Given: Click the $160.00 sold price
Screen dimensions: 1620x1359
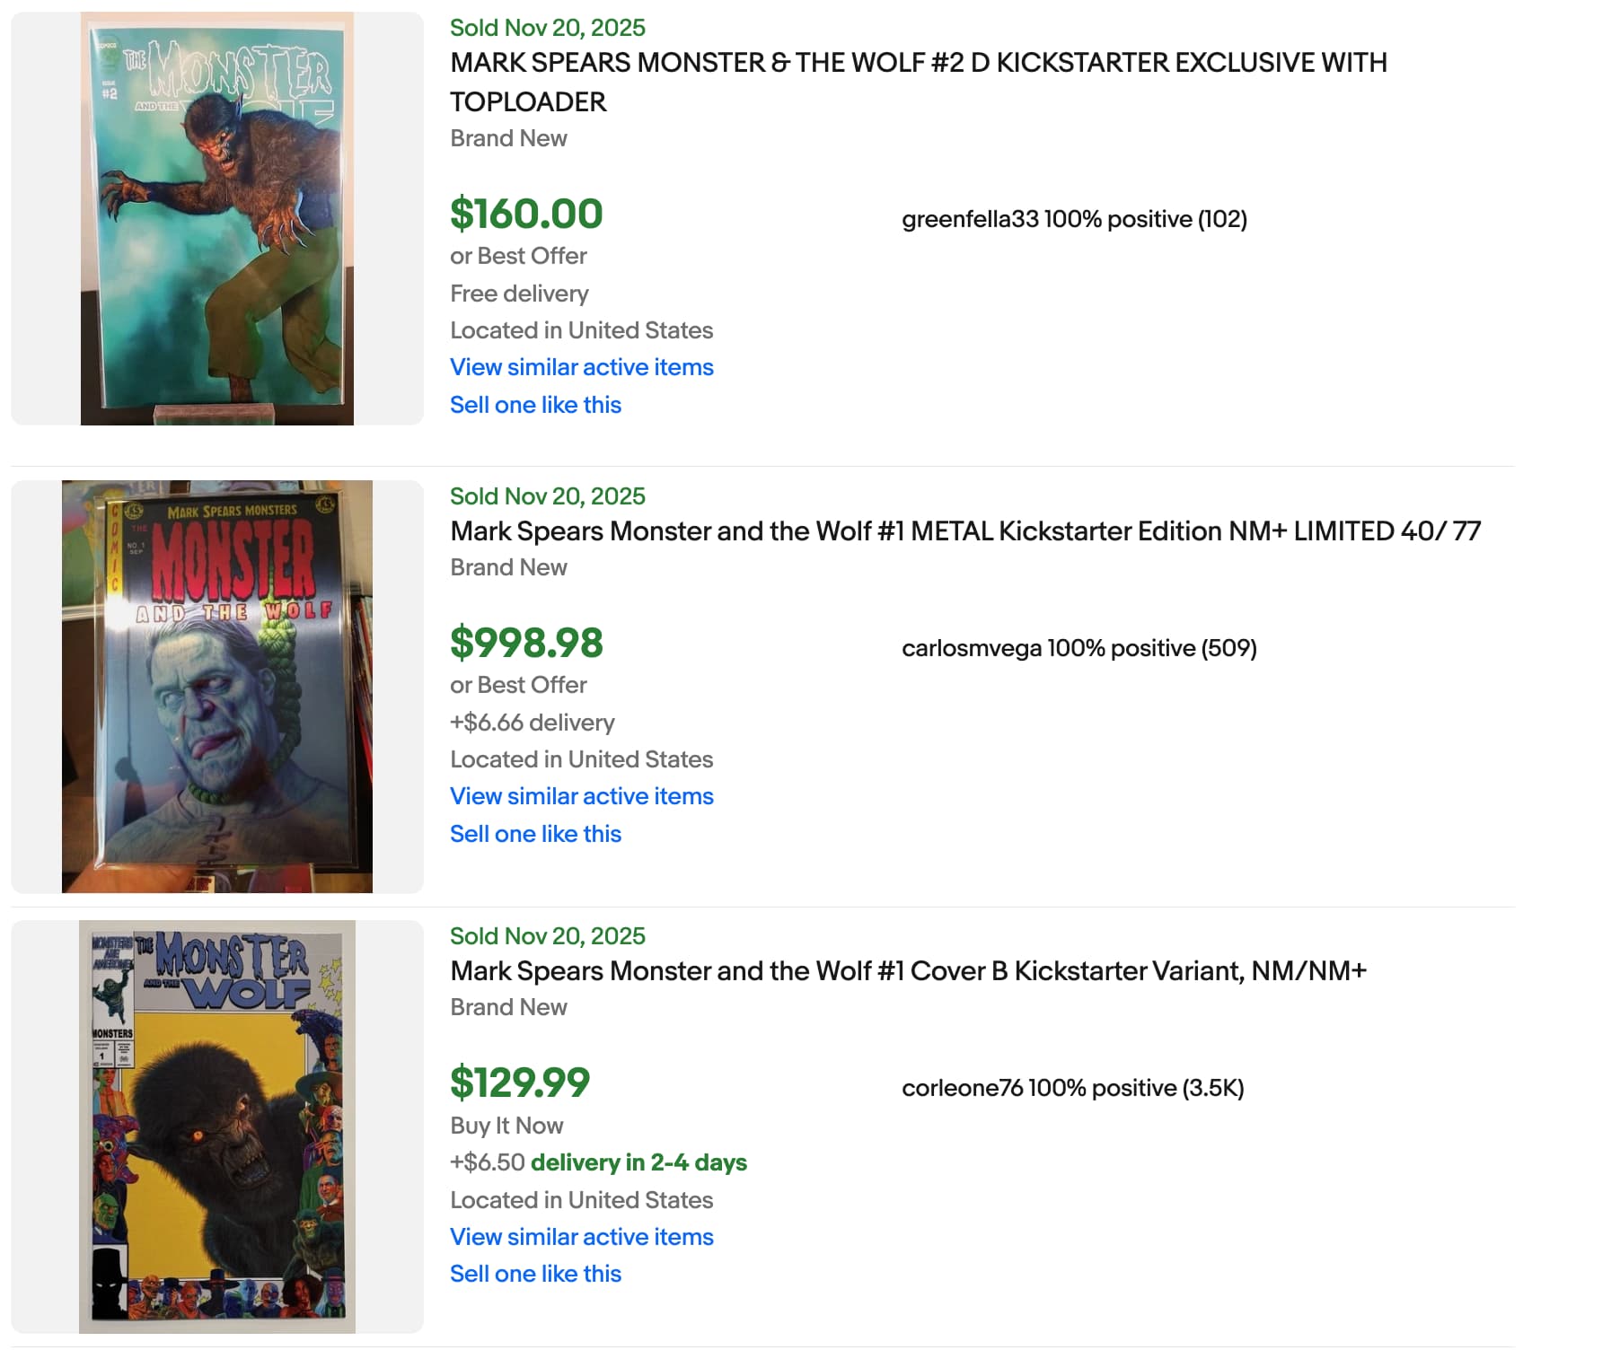Looking at the screenshot, I should click(526, 214).
